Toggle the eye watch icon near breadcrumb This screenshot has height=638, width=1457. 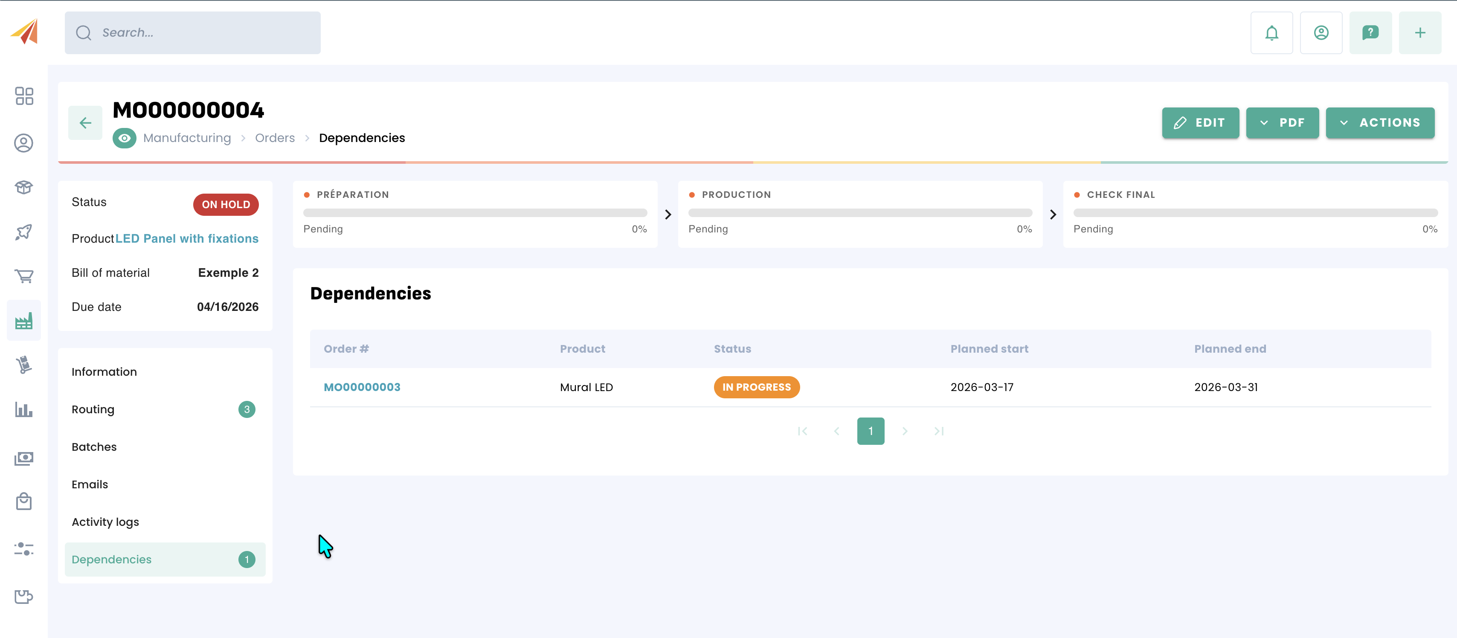point(124,138)
